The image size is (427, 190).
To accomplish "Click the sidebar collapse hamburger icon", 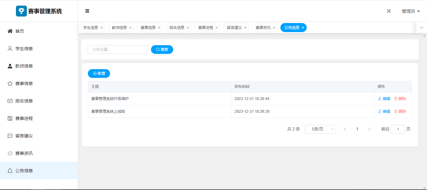I will (87, 11).
